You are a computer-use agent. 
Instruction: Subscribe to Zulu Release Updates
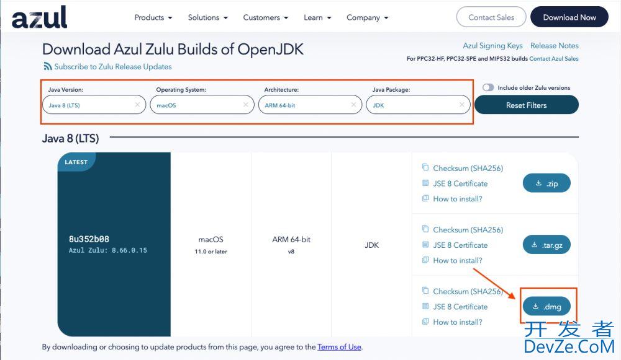coord(113,66)
